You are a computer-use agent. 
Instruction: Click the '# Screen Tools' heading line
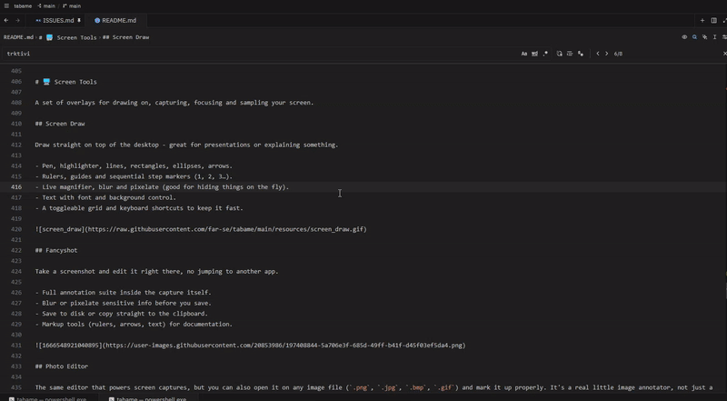tap(65, 82)
